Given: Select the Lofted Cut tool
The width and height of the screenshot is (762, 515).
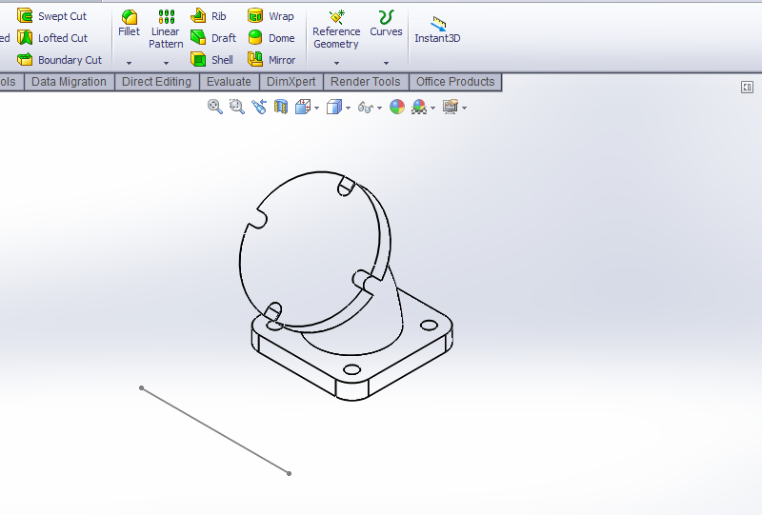Looking at the screenshot, I should (x=52, y=38).
